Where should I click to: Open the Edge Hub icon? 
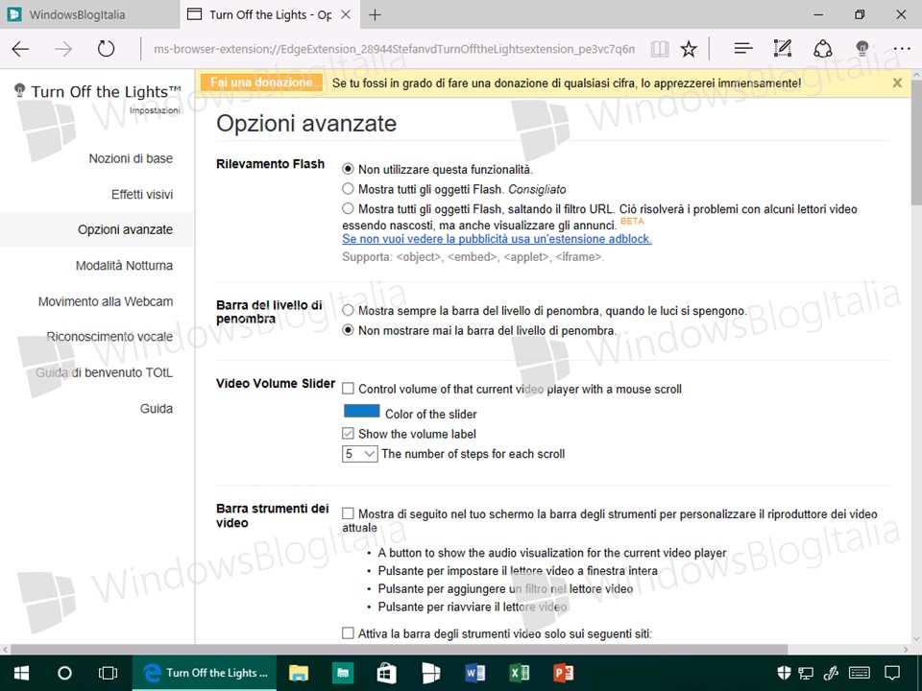(743, 49)
